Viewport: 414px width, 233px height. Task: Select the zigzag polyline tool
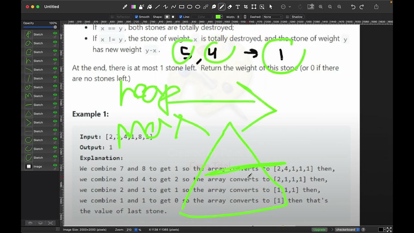[x=166, y=7]
